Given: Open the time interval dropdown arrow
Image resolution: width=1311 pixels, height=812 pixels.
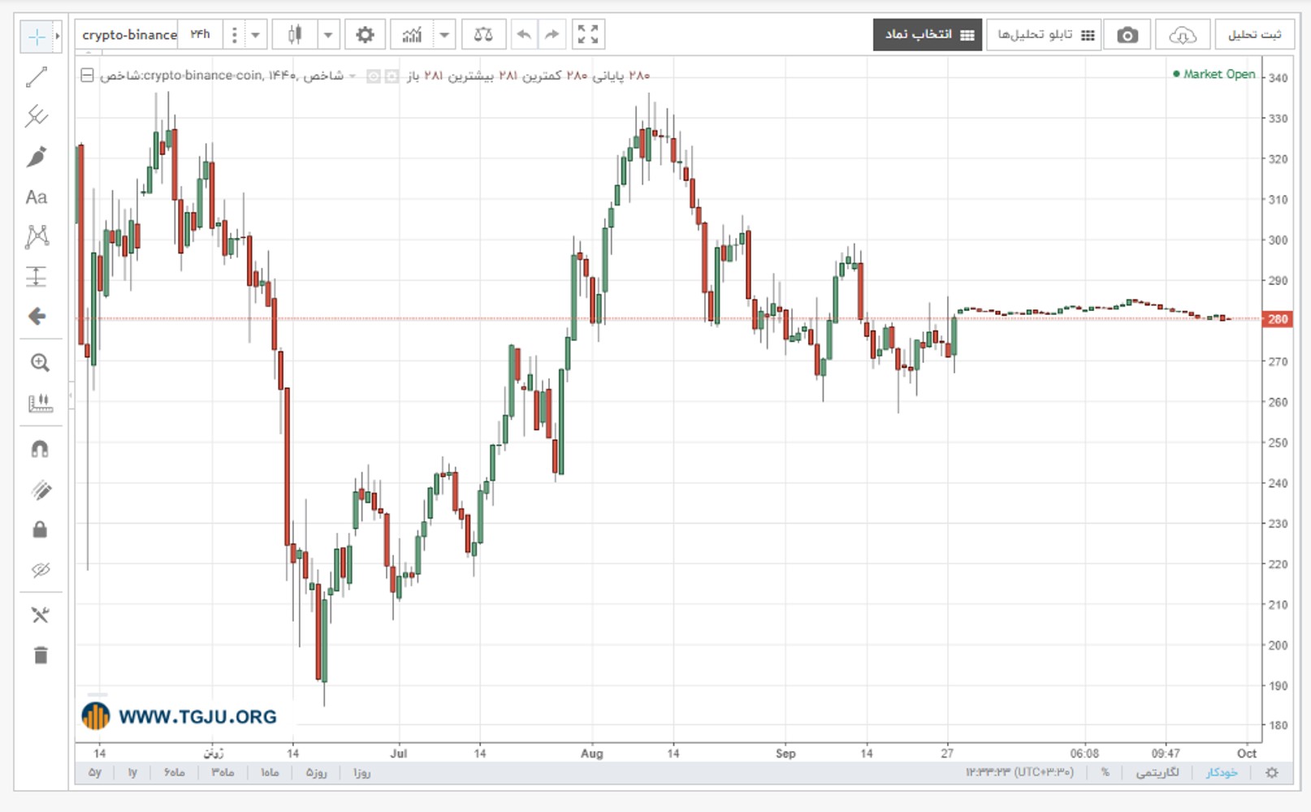Looking at the screenshot, I should click(x=256, y=35).
